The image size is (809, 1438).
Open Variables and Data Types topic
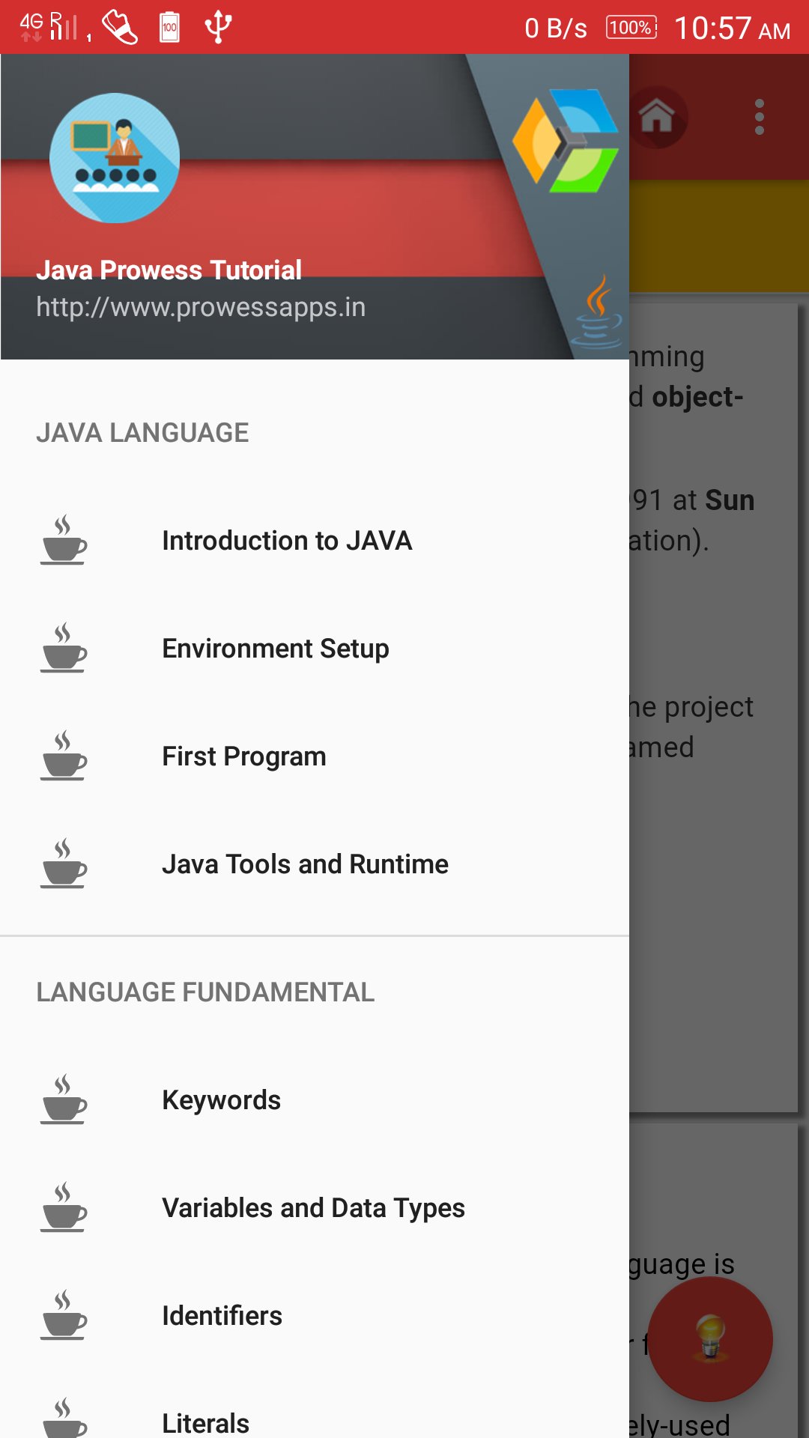[315, 1208]
